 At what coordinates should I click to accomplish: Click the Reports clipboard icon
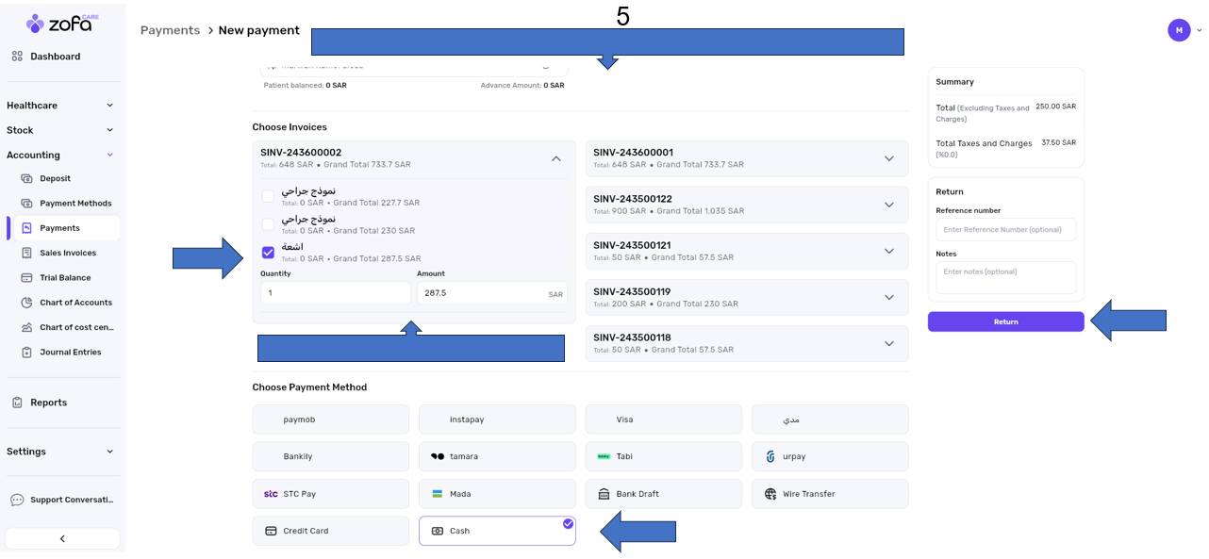[x=17, y=403]
